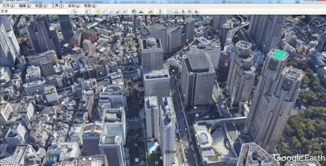Click the email envelope icon
326x166 pixels.
click(x=170, y=11)
